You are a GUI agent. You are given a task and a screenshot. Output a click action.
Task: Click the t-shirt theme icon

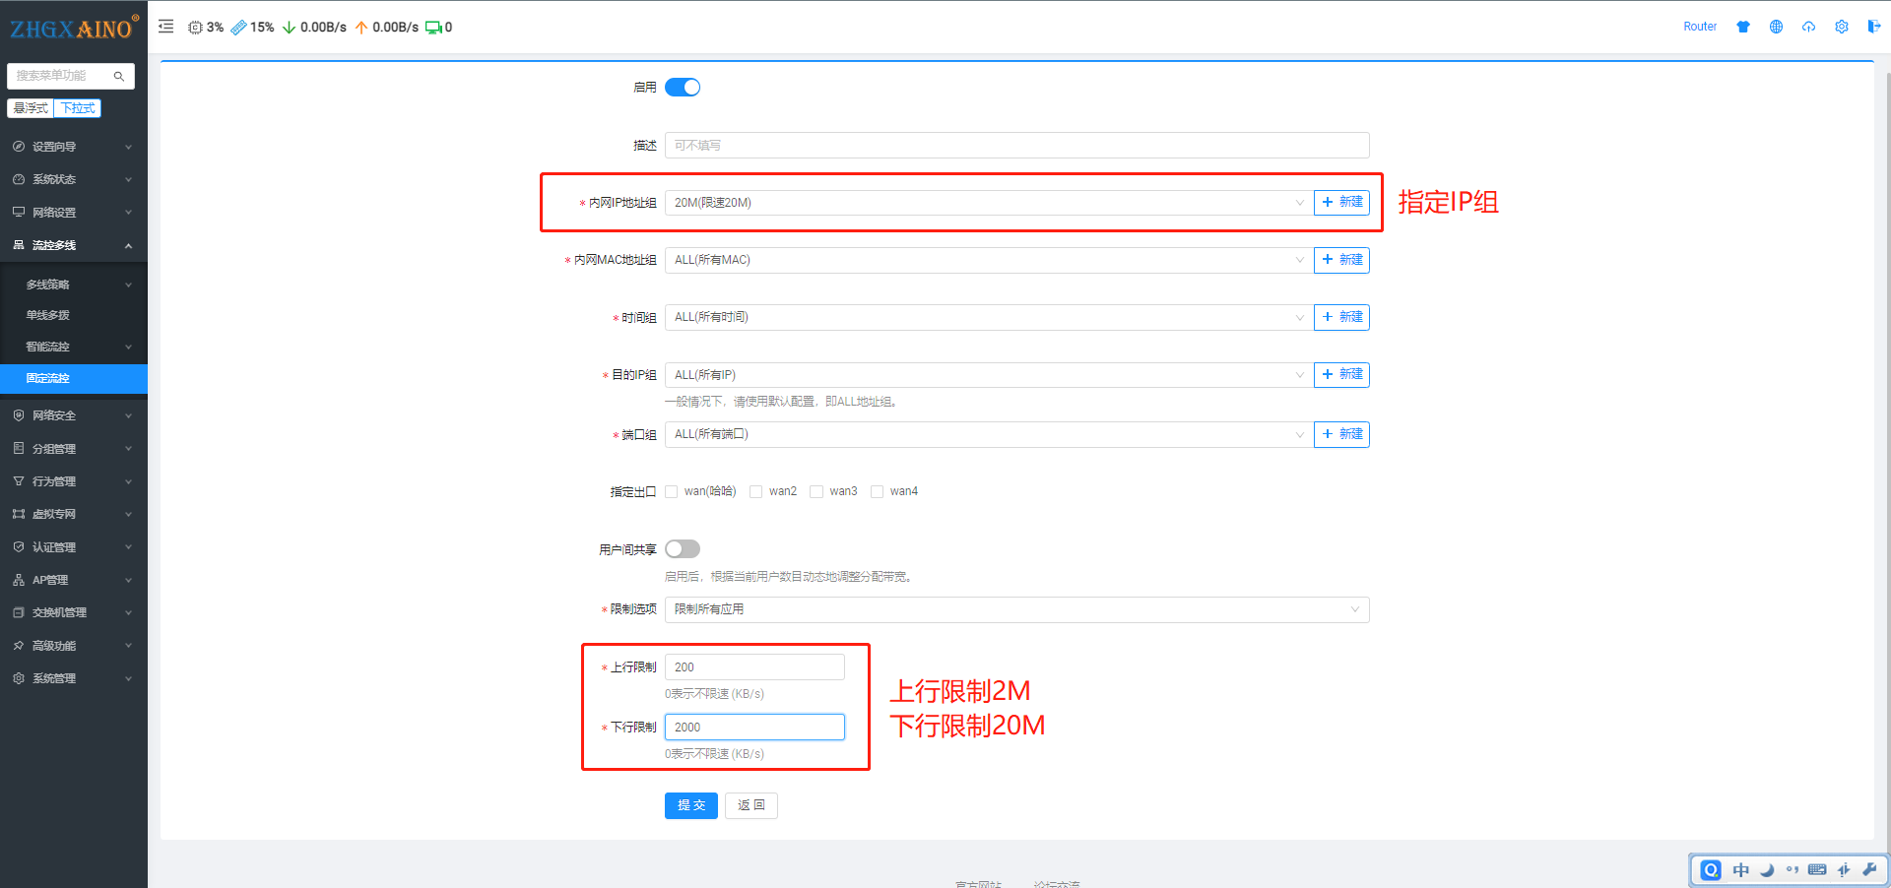click(x=1743, y=27)
